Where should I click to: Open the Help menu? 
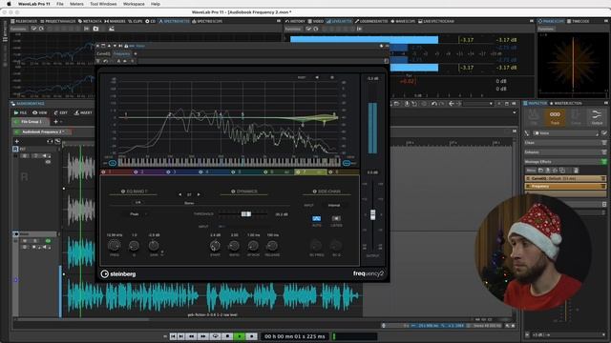[156, 4]
